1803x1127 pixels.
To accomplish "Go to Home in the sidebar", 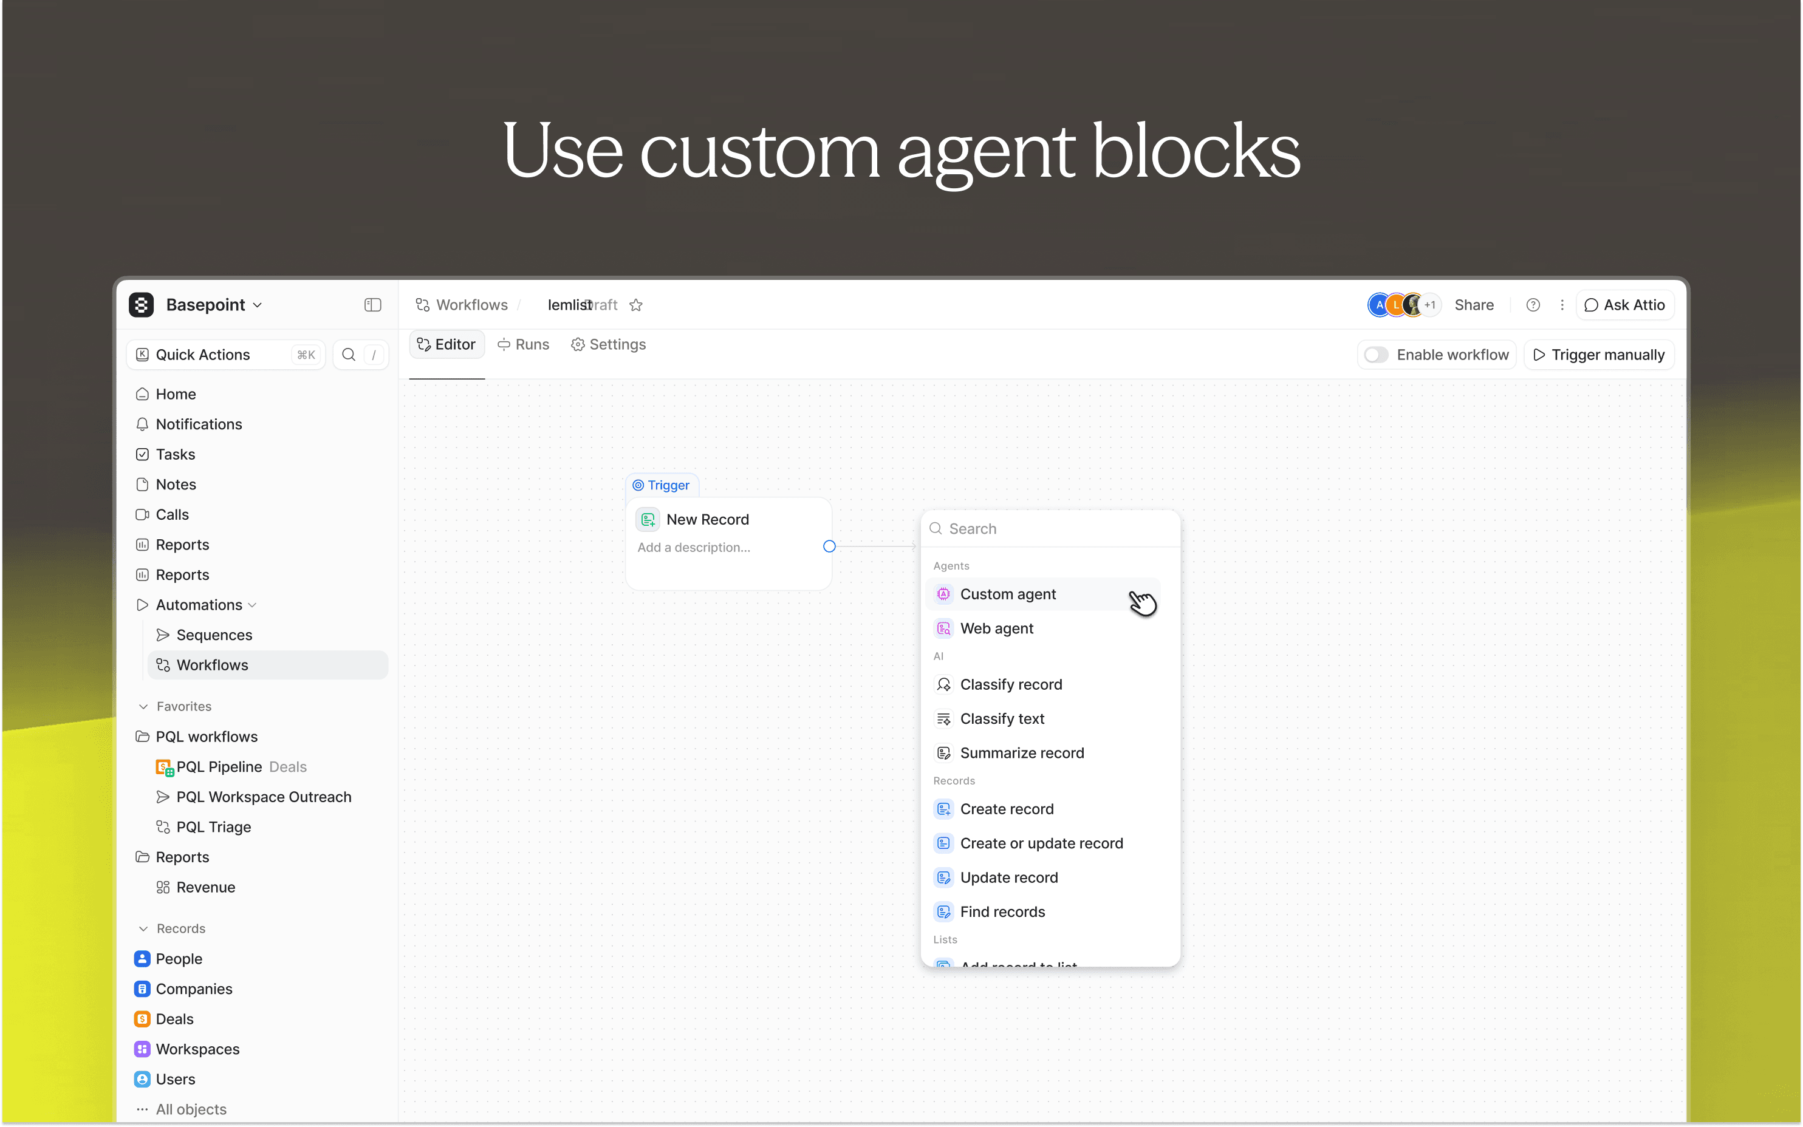I will [175, 394].
